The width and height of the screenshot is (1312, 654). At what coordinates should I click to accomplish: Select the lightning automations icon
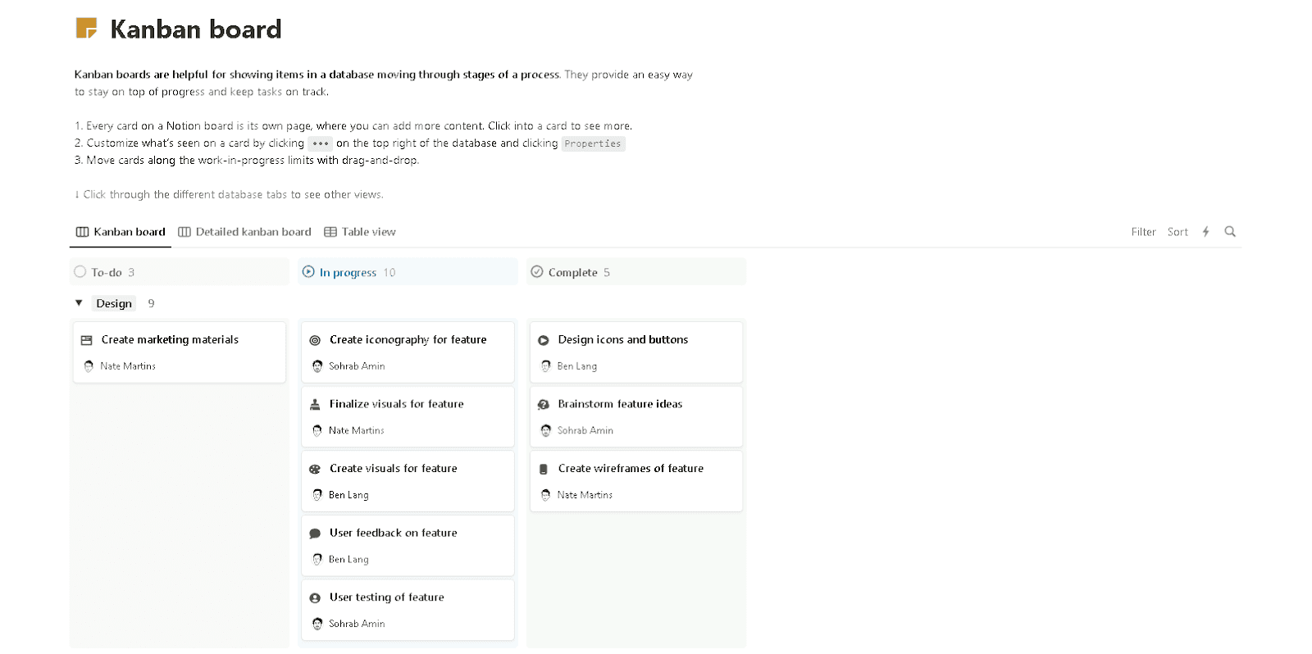coord(1205,231)
